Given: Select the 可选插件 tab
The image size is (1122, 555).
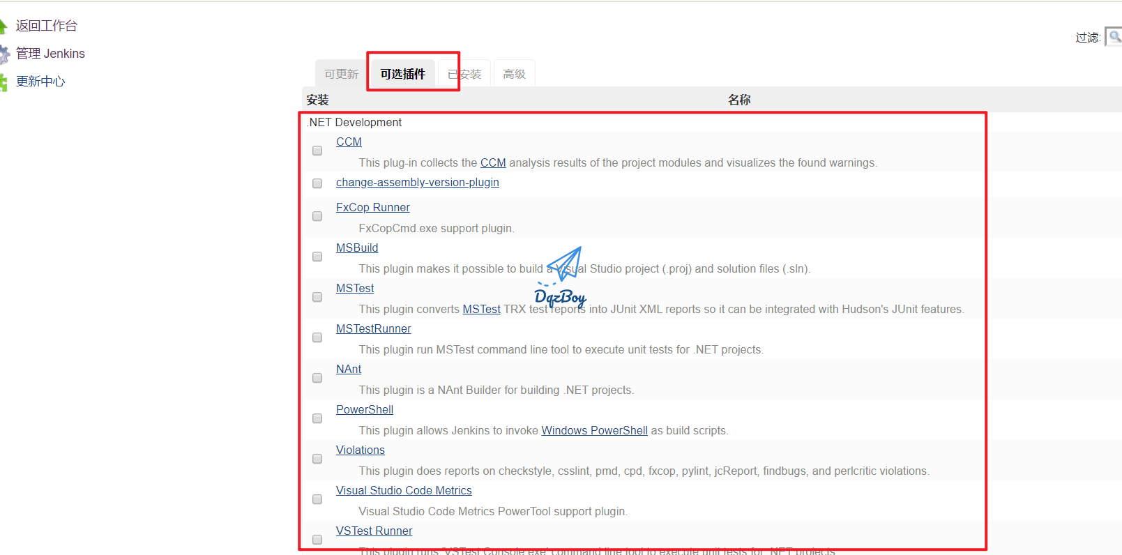Looking at the screenshot, I should tap(402, 74).
